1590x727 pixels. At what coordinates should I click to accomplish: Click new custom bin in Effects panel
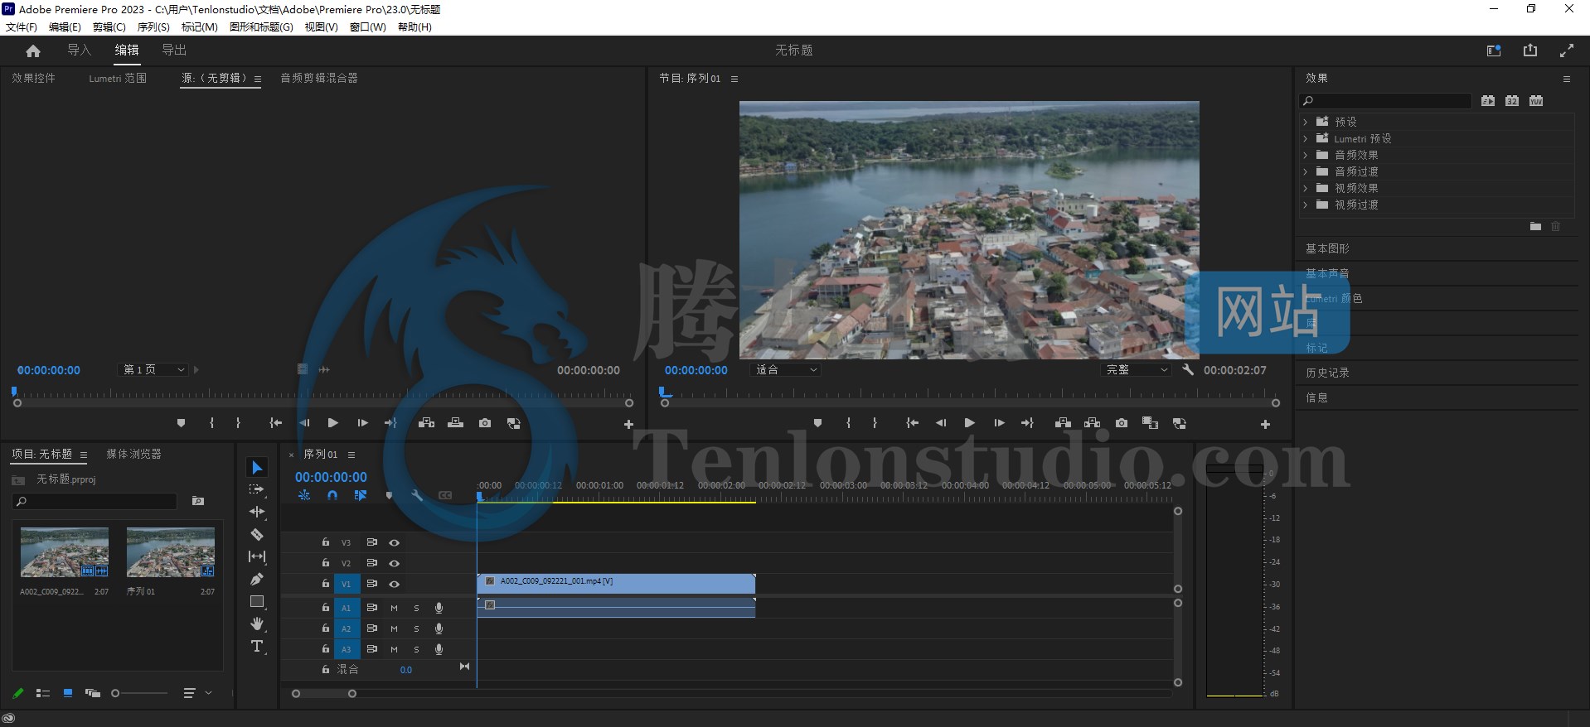1535,226
